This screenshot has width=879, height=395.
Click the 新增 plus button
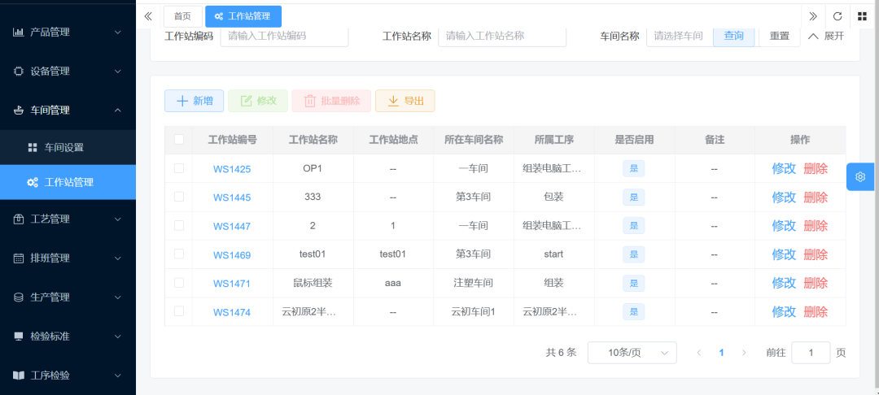(195, 101)
